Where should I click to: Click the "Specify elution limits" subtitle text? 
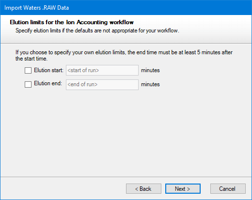[97, 31]
